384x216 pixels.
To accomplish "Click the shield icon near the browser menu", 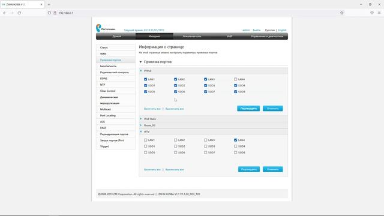I will point(372,13).
